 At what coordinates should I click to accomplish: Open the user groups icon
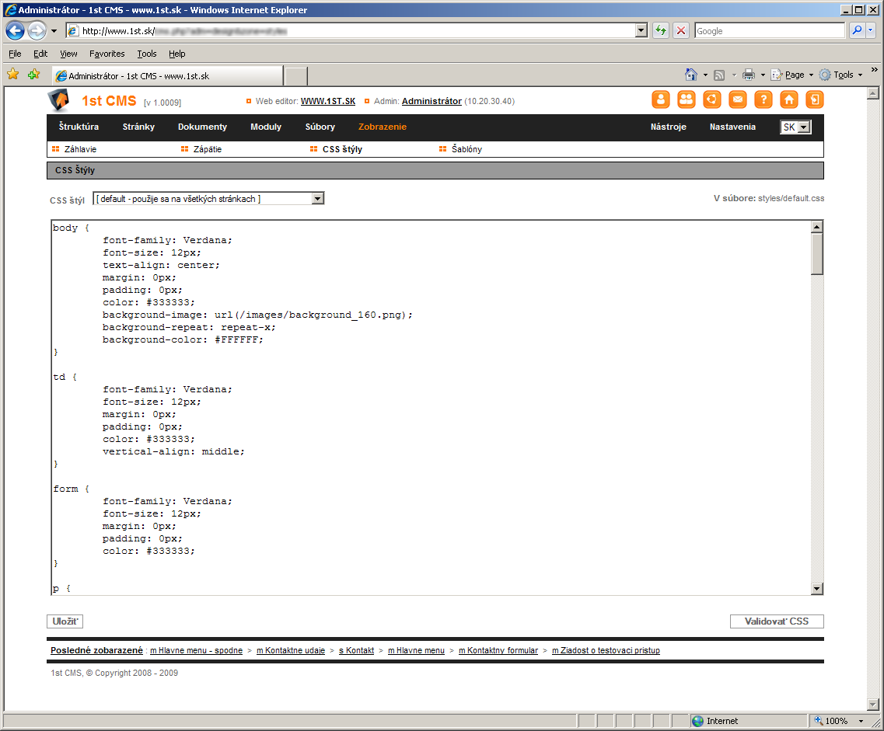686,99
